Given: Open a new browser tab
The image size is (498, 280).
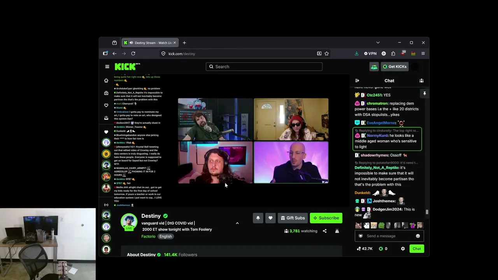Looking at the screenshot, I should (x=184, y=43).
